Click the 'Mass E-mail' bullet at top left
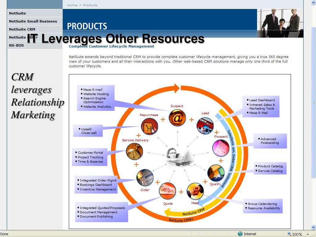This screenshot has height=237, width=316. [x=93, y=89]
